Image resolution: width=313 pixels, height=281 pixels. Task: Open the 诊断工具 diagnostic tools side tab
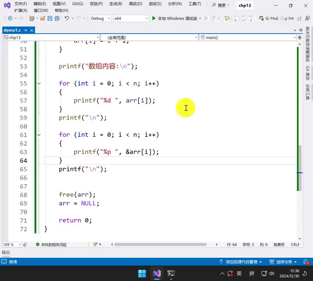[x=308, y=92]
